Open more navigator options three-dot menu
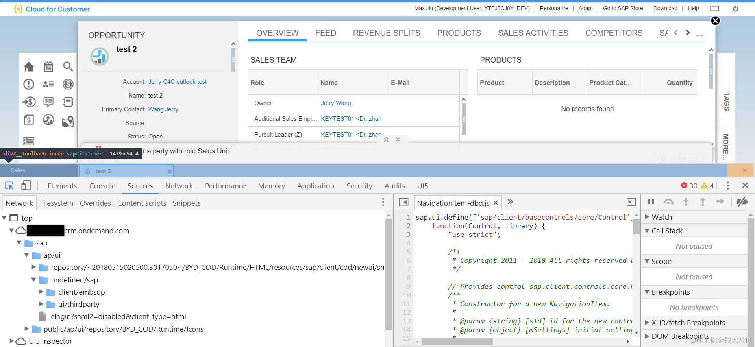The width and height of the screenshot is (755, 347). coord(383,202)
